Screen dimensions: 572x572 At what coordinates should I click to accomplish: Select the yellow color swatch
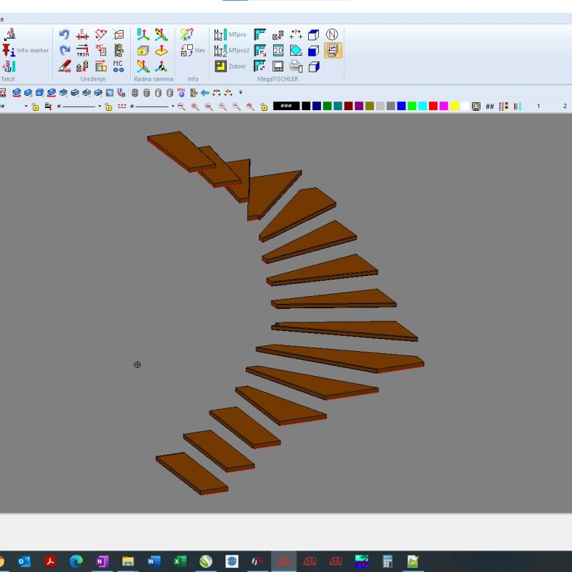(454, 106)
